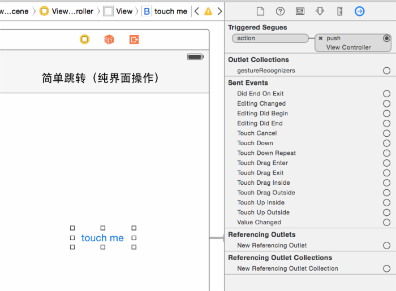Select the touch me button on canvas
Screen dimensions: 396x291
click(102, 238)
